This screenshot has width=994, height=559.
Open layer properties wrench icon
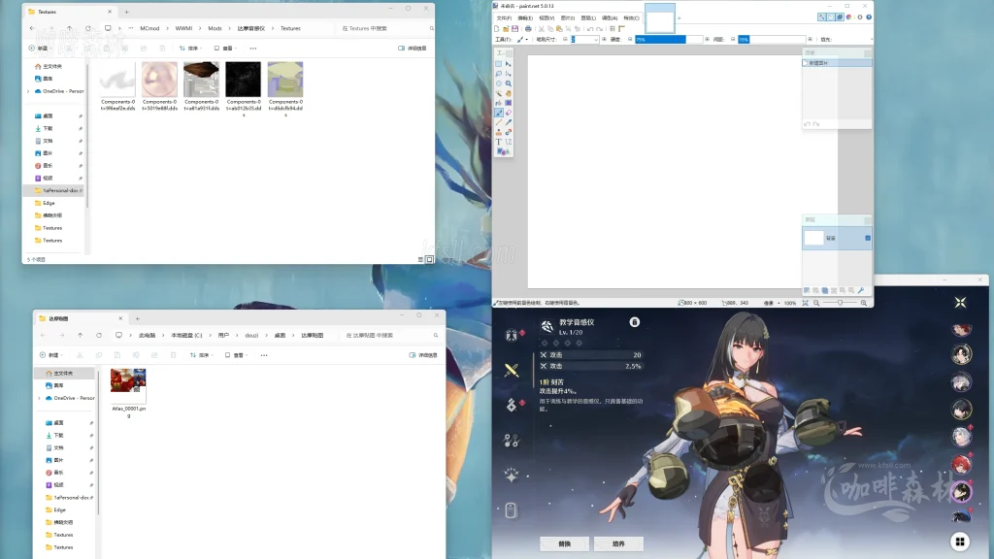coord(860,290)
